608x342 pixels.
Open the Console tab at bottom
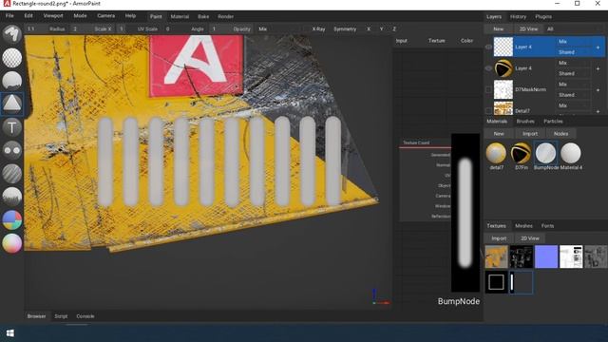pyautogui.click(x=85, y=316)
